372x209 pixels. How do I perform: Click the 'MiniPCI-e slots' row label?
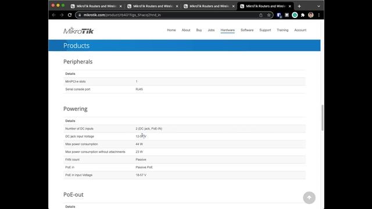point(75,81)
